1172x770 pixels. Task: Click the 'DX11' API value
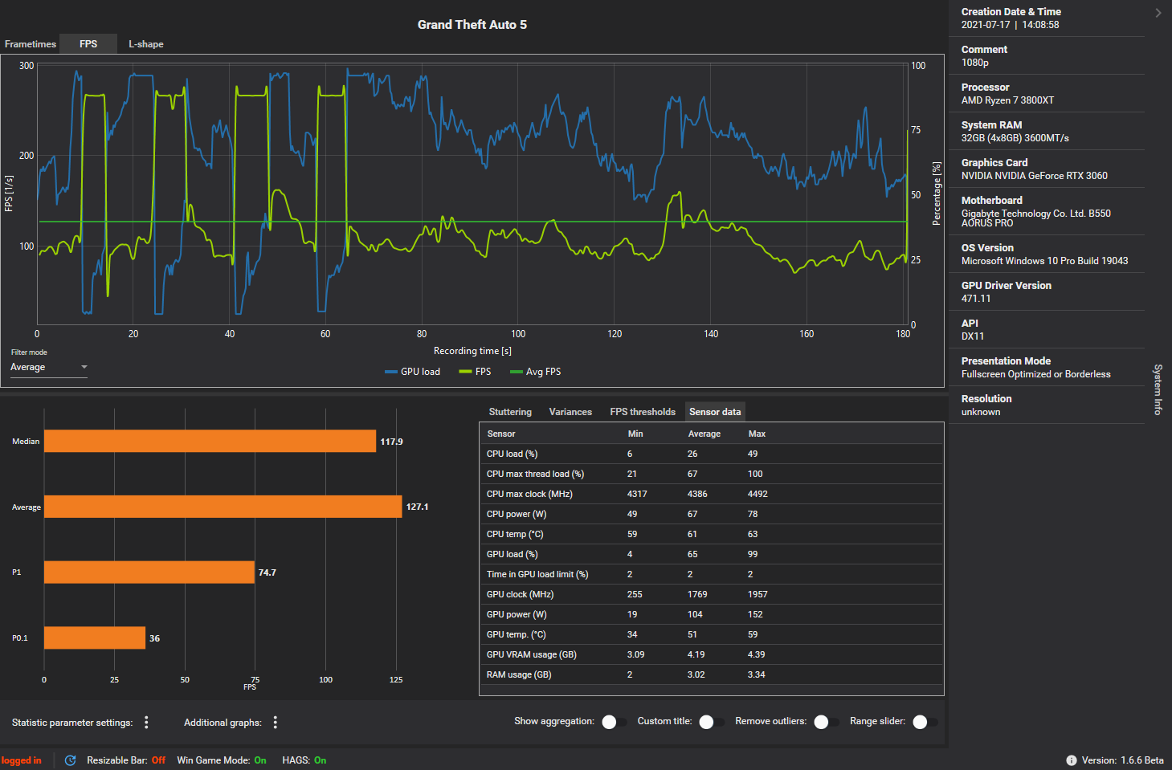973,336
